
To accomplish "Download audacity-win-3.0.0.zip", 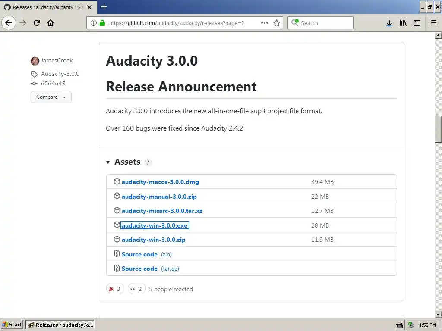I will click(154, 240).
